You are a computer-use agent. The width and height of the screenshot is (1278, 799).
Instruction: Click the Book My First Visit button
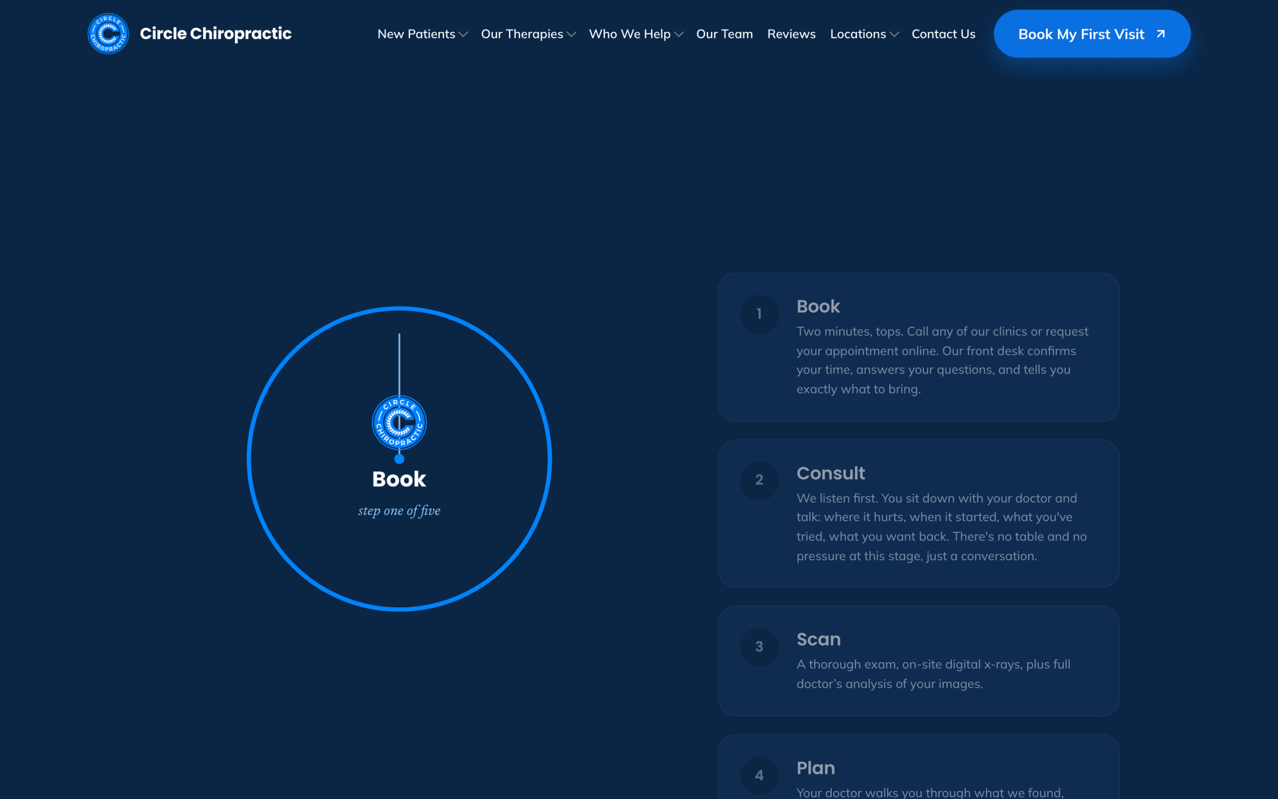point(1092,34)
